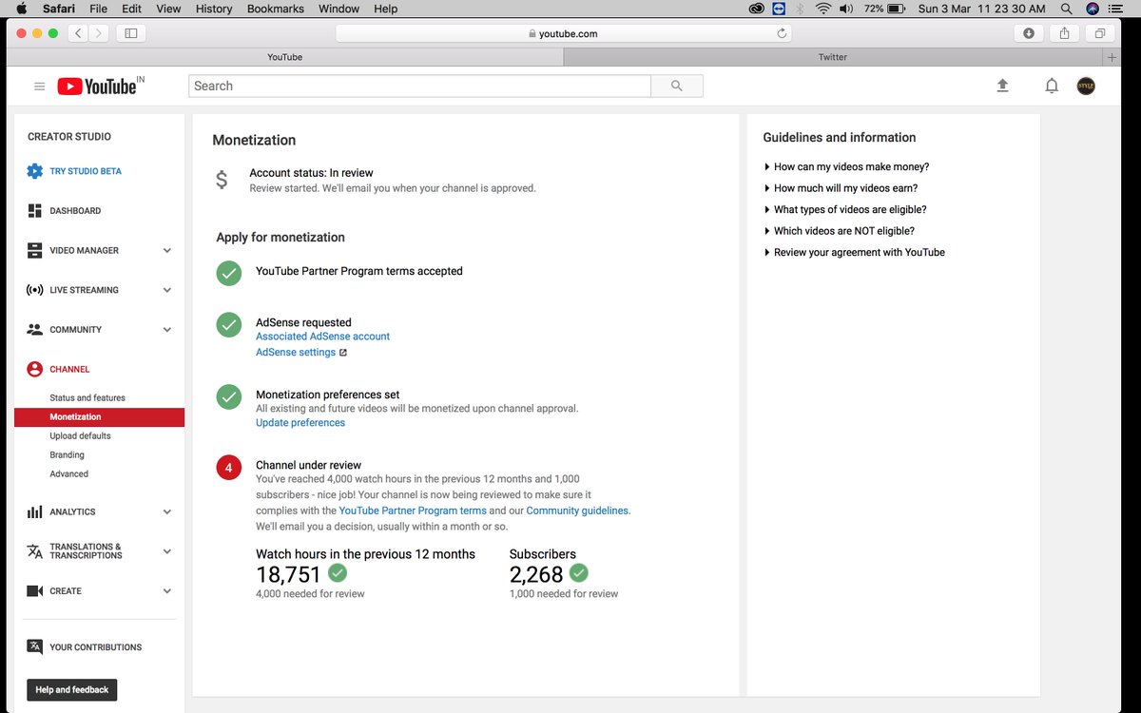
Task: Click the Community people icon
Action: (x=35, y=330)
